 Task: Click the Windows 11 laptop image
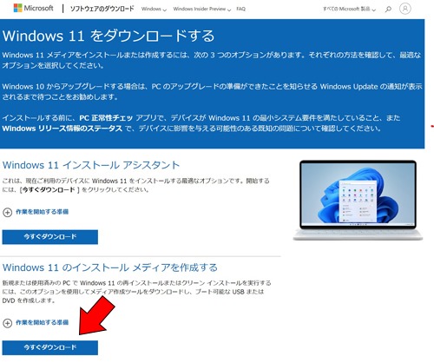pos(358,200)
